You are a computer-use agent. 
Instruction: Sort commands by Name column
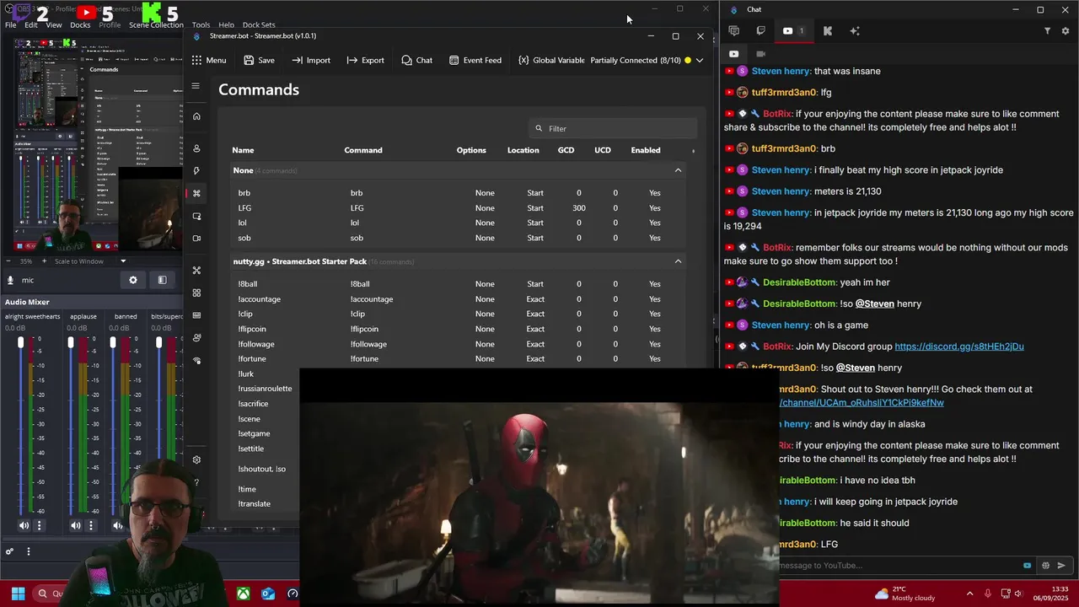click(243, 150)
